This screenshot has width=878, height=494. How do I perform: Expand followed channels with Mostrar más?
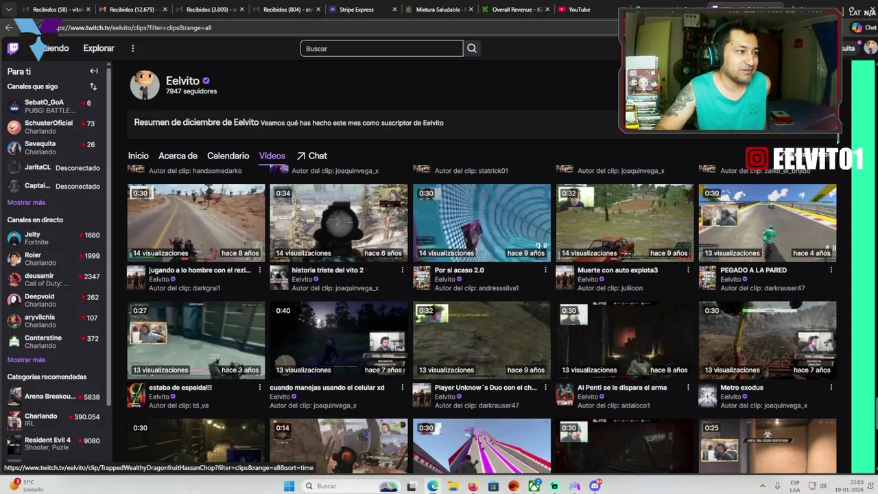26,202
